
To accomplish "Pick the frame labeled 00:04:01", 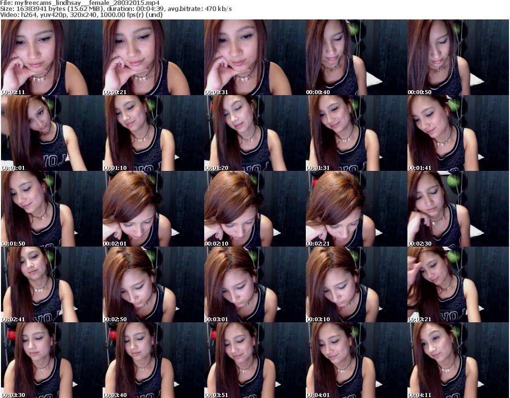I will tap(356, 360).
